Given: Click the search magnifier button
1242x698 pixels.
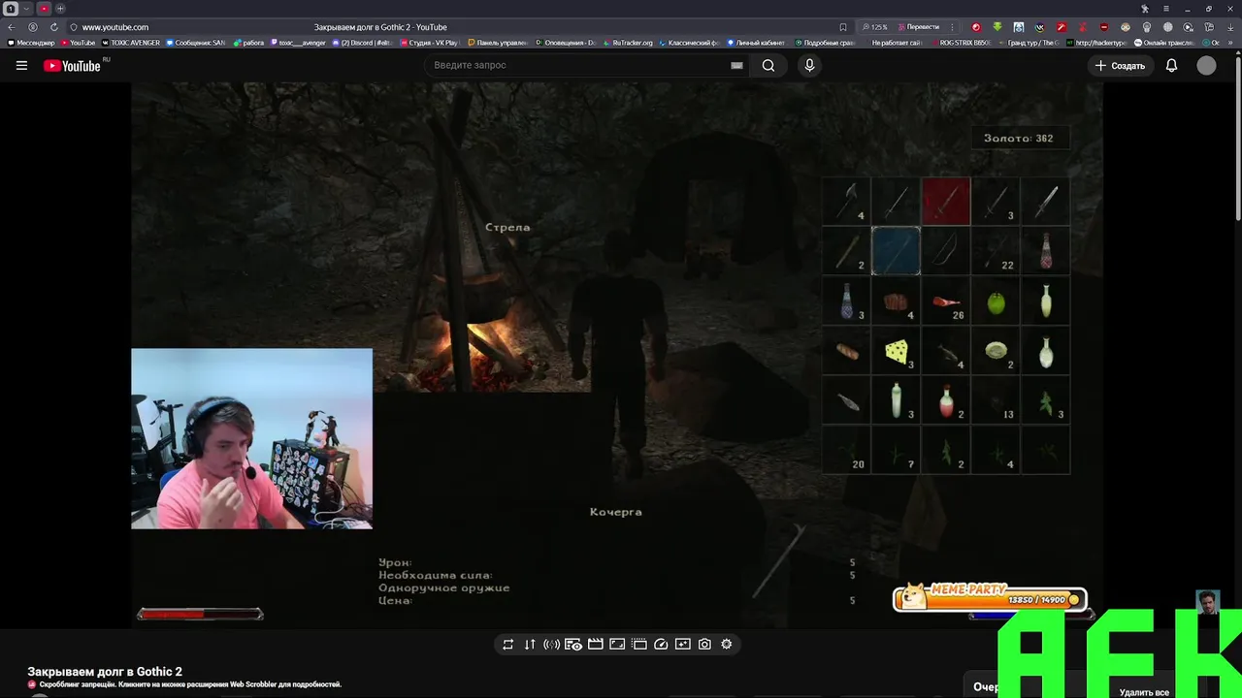Looking at the screenshot, I should click(x=768, y=65).
